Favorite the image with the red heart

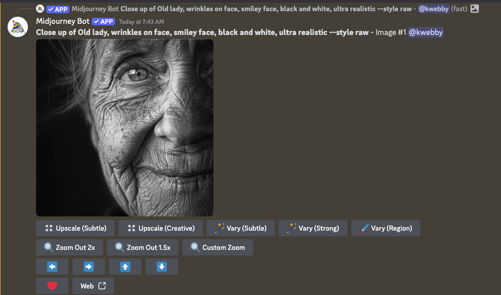(52, 286)
